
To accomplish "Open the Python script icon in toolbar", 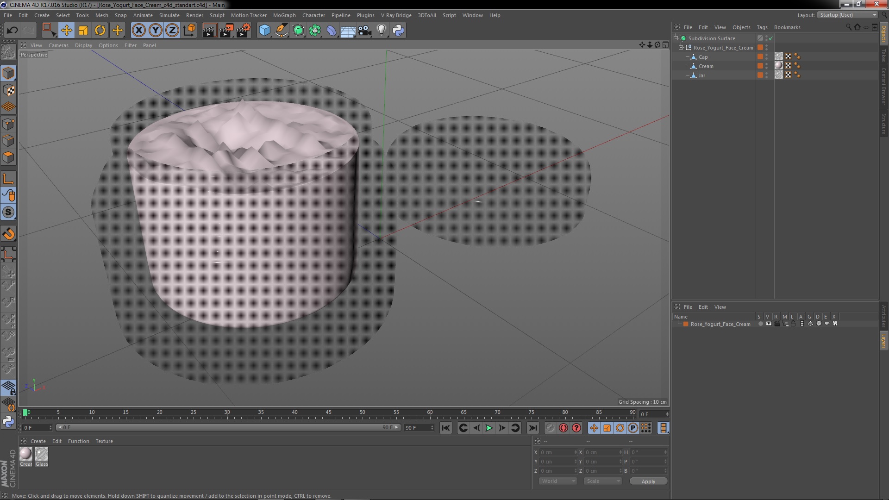I will (x=398, y=31).
